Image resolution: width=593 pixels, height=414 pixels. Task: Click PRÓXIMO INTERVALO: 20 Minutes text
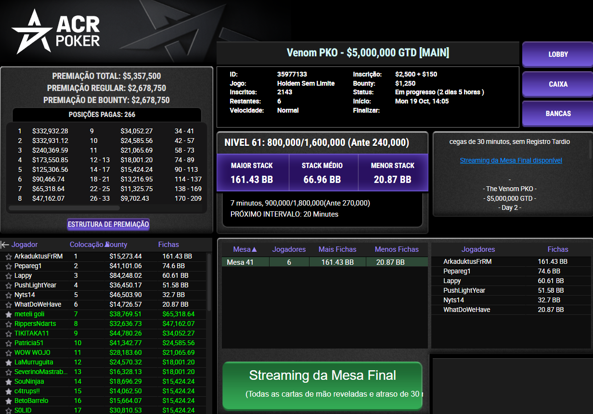click(284, 214)
